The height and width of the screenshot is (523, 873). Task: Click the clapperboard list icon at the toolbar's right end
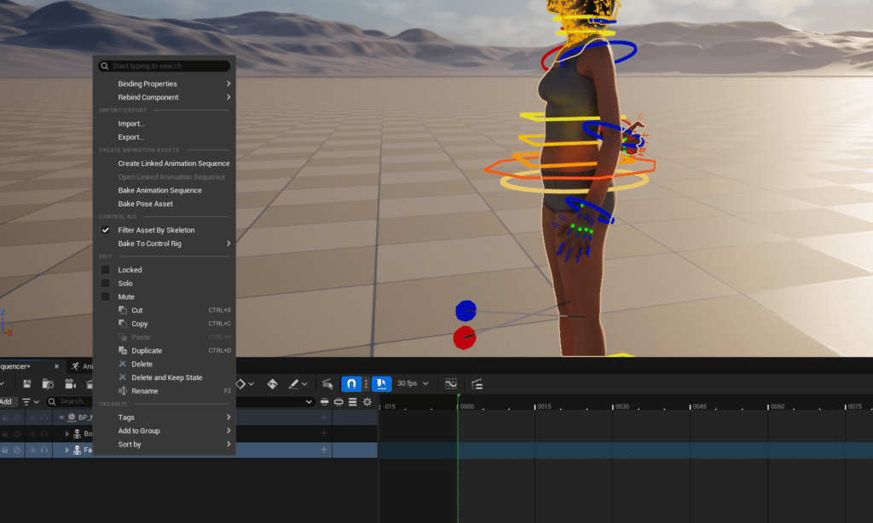coord(477,384)
